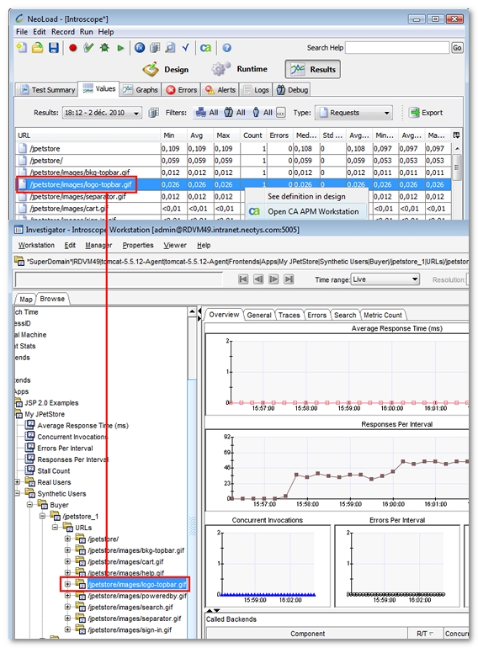Select the /jpetstore/images/poweredby.gif tree item

tap(137, 596)
